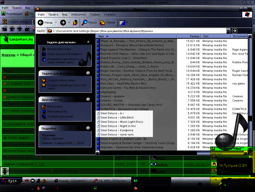Click Opera back arrow icon
Image resolution: width=255 pixels, height=192 pixels.
point(12,28)
